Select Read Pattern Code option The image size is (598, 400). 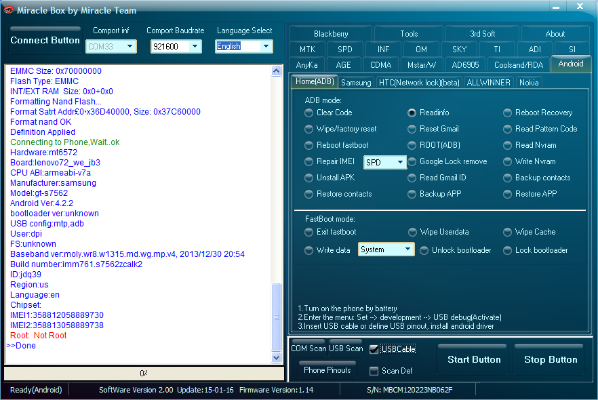click(x=507, y=129)
